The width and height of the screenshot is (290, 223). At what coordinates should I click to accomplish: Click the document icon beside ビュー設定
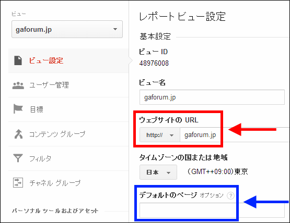point(18,60)
